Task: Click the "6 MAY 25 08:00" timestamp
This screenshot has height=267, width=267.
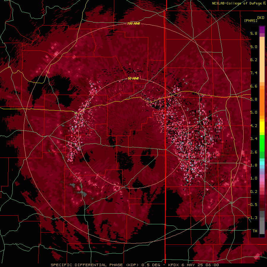Action: 200,265
